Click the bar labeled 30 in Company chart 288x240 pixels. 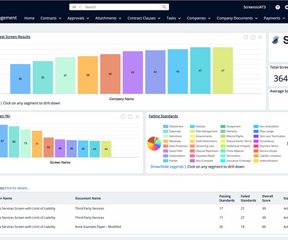(x=20, y=79)
